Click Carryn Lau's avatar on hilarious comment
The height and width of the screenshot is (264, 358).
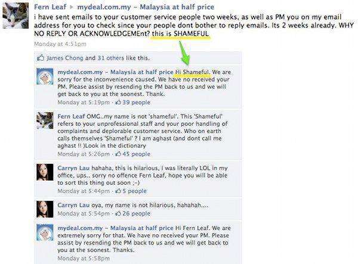(x=45, y=172)
